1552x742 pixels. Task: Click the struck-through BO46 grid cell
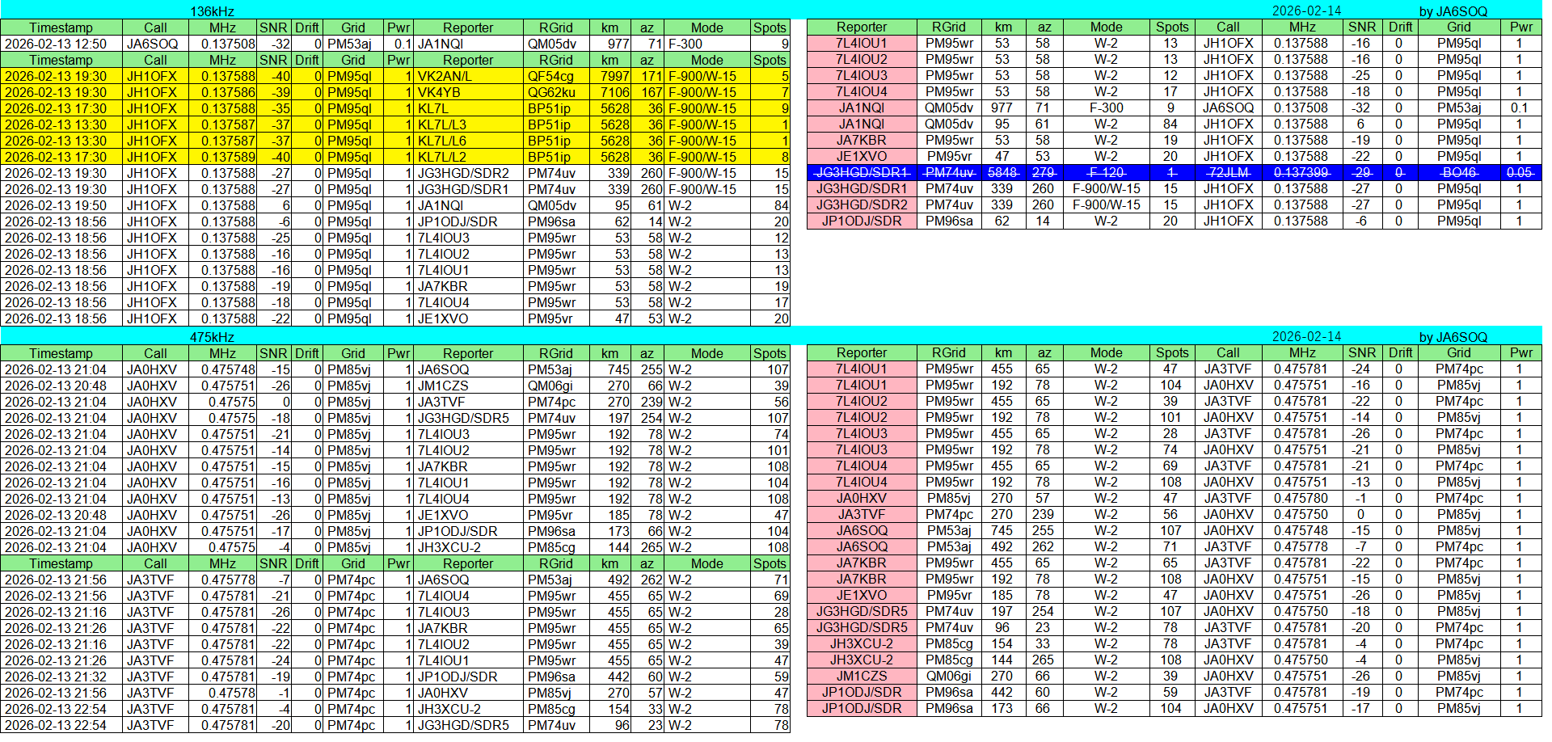[x=1459, y=172]
